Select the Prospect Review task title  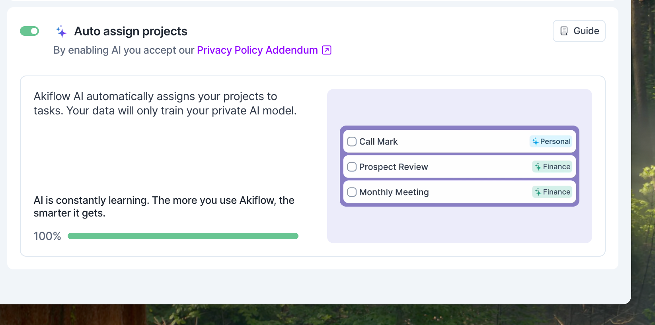(x=394, y=167)
